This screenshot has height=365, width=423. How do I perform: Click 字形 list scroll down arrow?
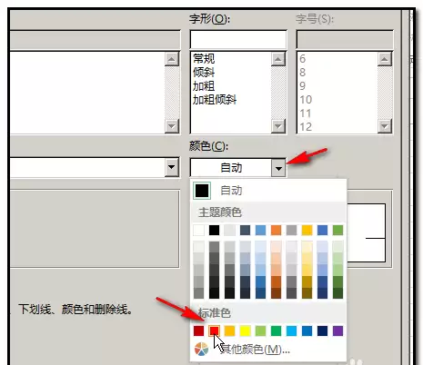278,125
